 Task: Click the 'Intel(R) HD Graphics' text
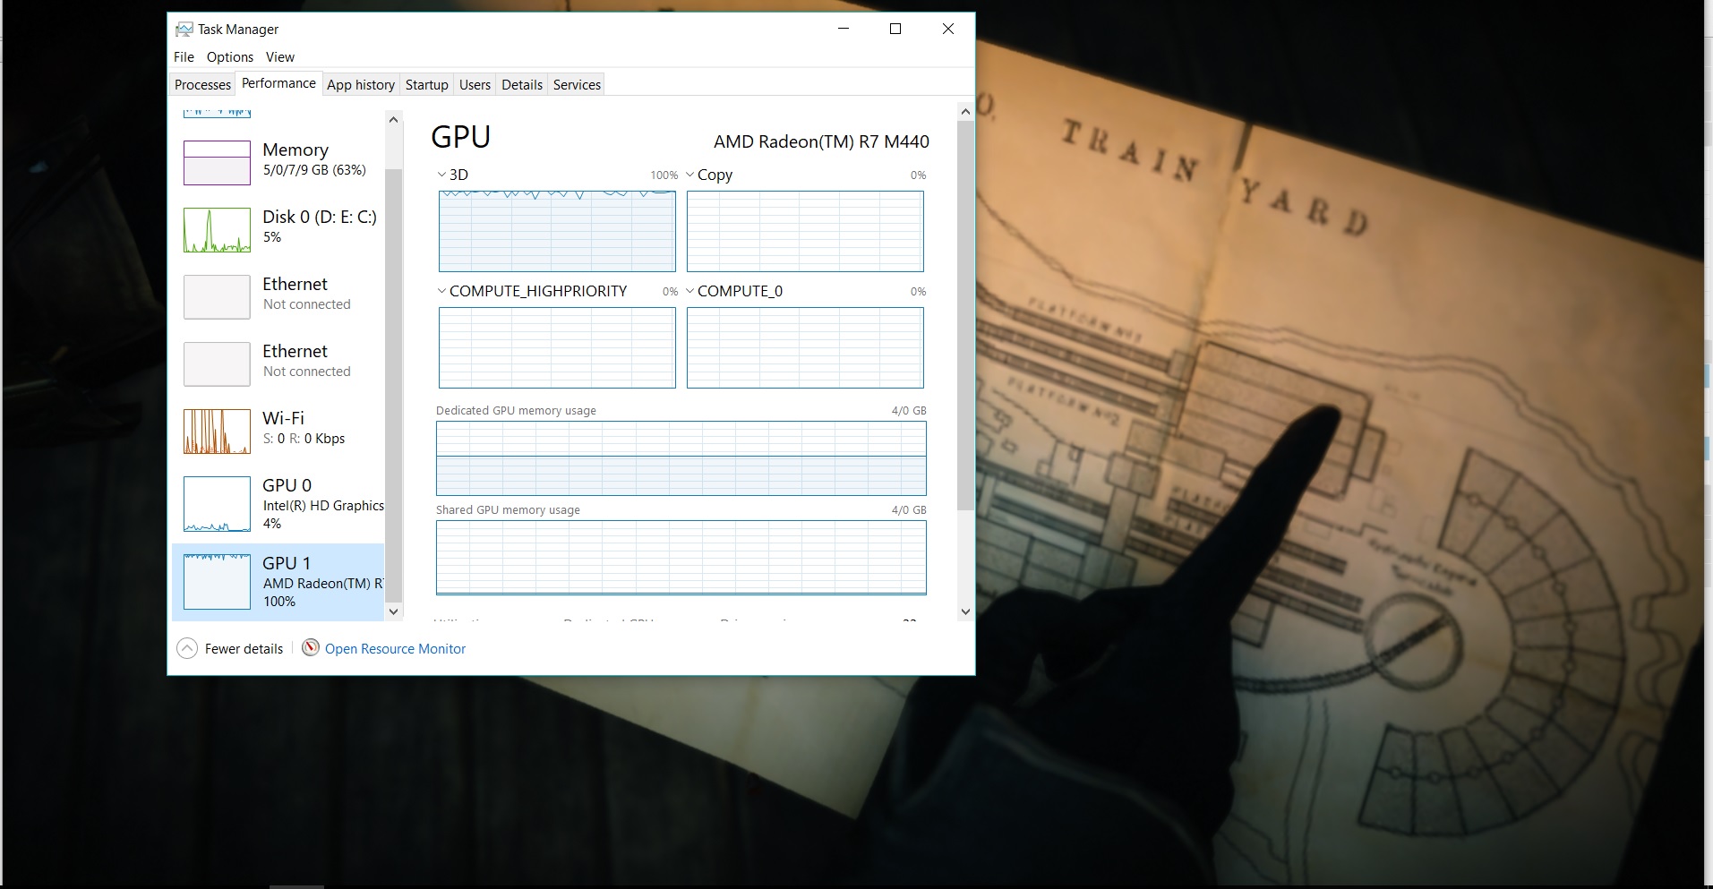[323, 506]
